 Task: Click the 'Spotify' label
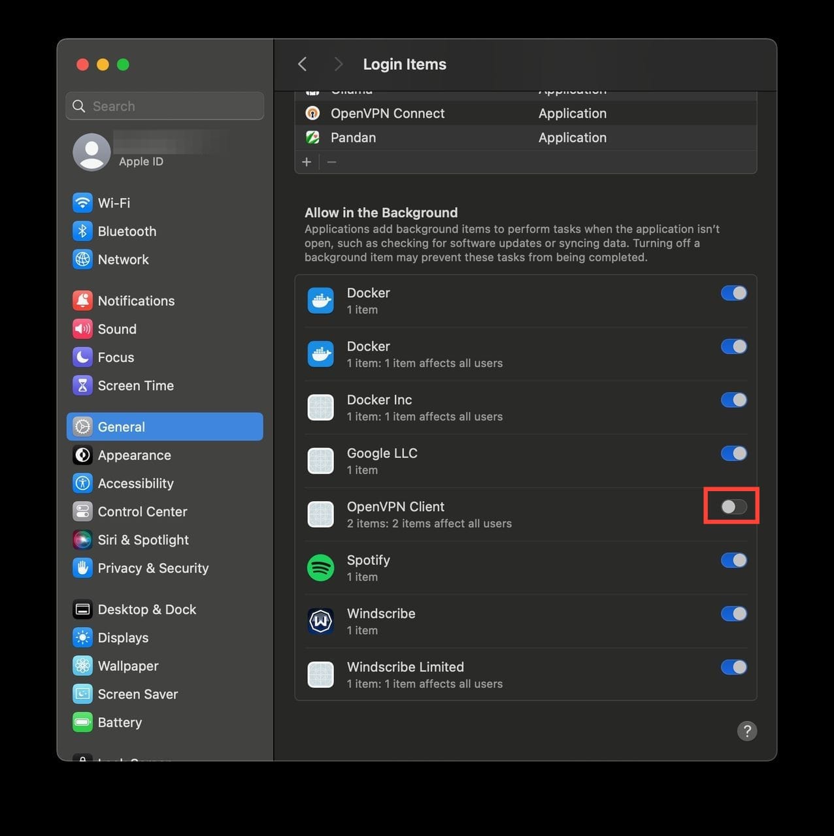click(x=369, y=560)
